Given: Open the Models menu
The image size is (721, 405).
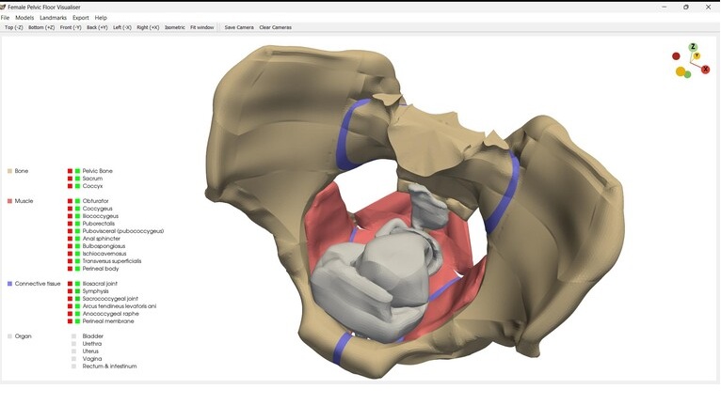Looking at the screenshot, I should point(24,18).
